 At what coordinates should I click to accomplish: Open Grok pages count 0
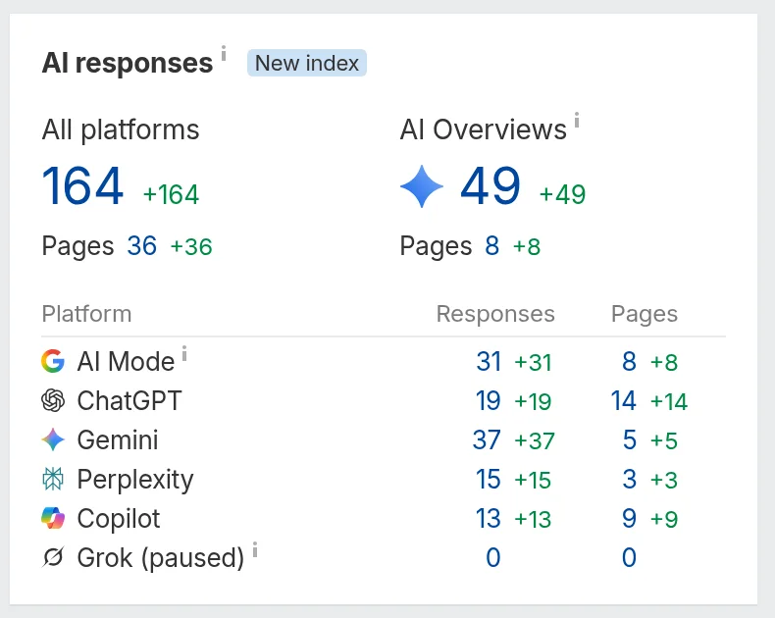[629, 558]
